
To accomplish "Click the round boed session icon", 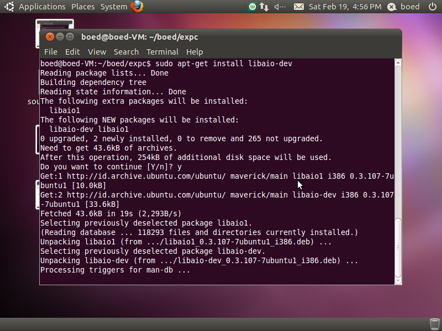I will 392,7.
